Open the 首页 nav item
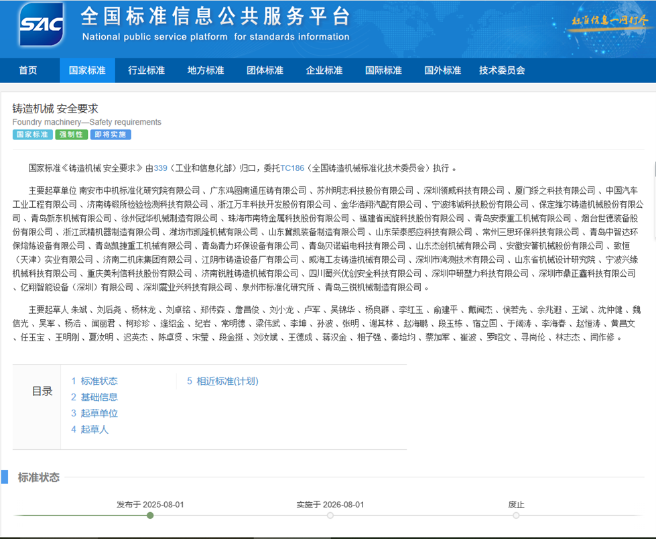The width and height of the screenshot is (656, 539). coord(28,70)
